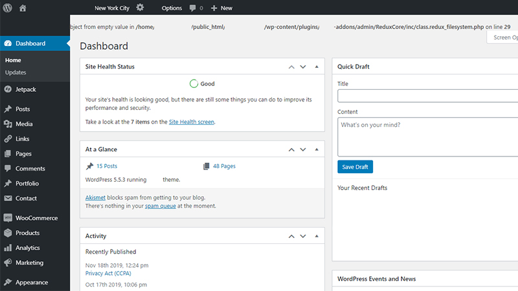Click the plus icon next to New
This screenshot has height=291, width=518.
[x=214, y=8]
